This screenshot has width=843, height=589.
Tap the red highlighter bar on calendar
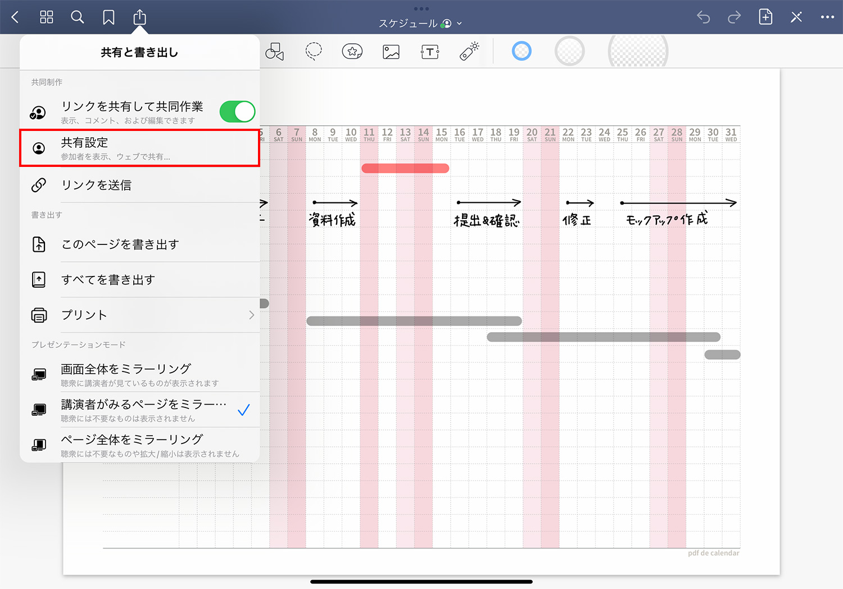point(405,168)
